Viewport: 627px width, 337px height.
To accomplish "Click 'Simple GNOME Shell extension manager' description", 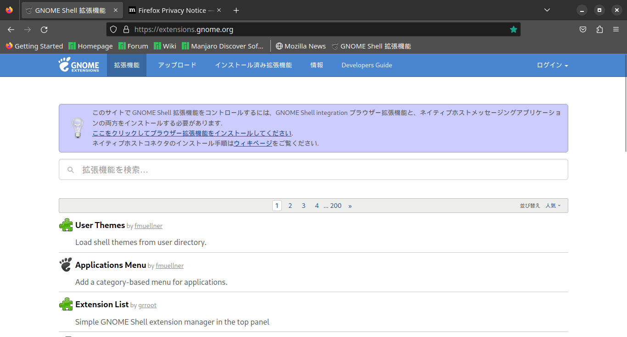I will coord(172,322).
